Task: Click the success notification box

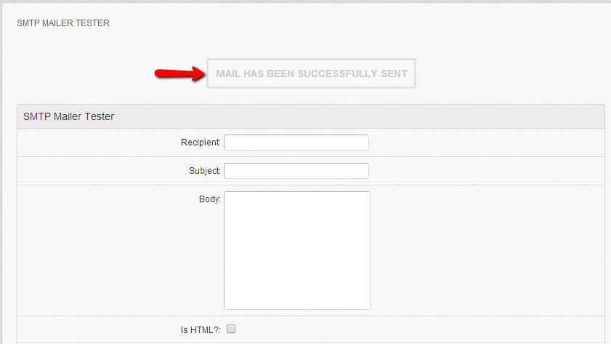Action: [312, 73]
